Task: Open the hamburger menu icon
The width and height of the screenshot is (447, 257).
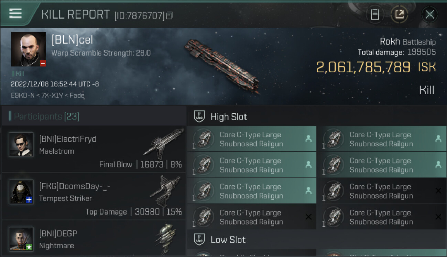Action: [15, 13]
